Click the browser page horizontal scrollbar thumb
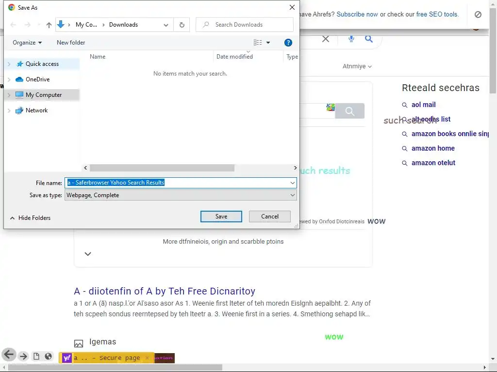 [x=116, y=367]
